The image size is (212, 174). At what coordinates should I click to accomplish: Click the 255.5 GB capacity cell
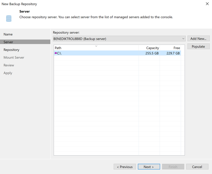(152, 53)
